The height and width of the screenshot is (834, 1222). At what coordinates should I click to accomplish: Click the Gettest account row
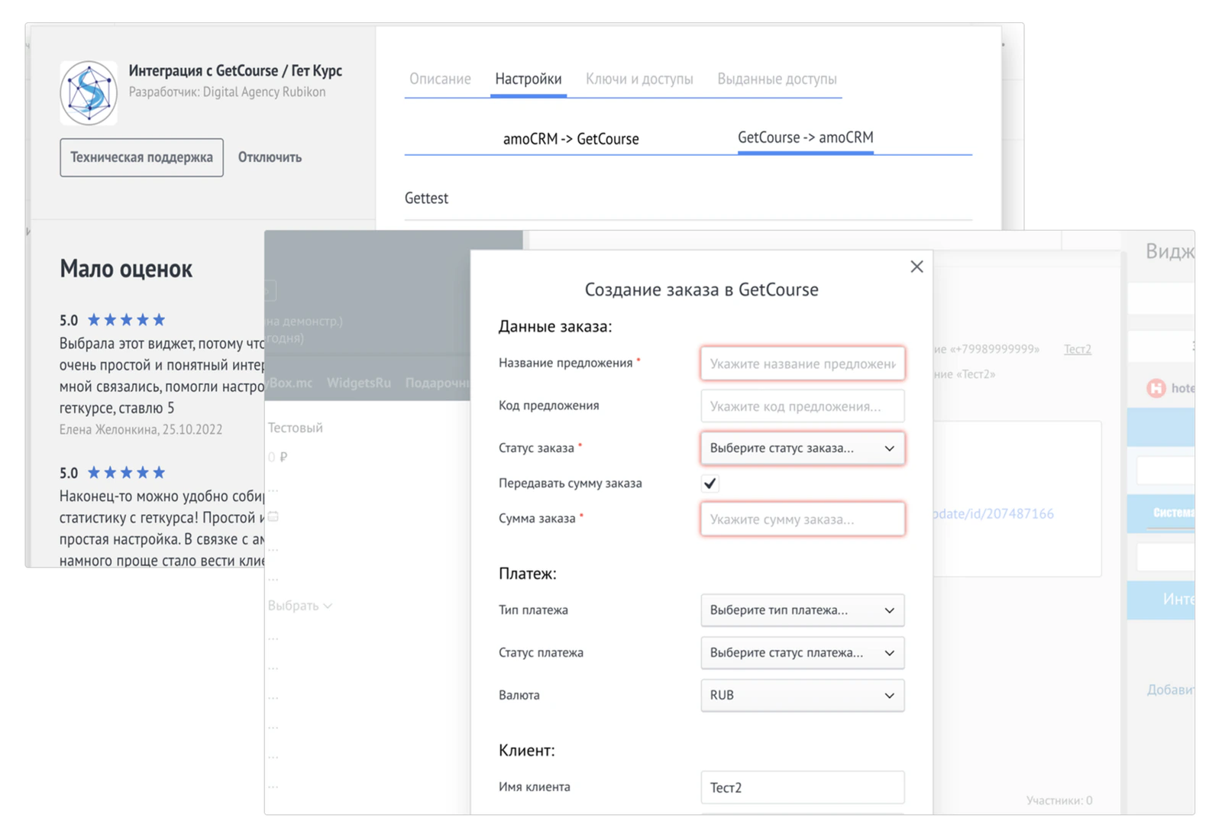(x=688, y=199)
